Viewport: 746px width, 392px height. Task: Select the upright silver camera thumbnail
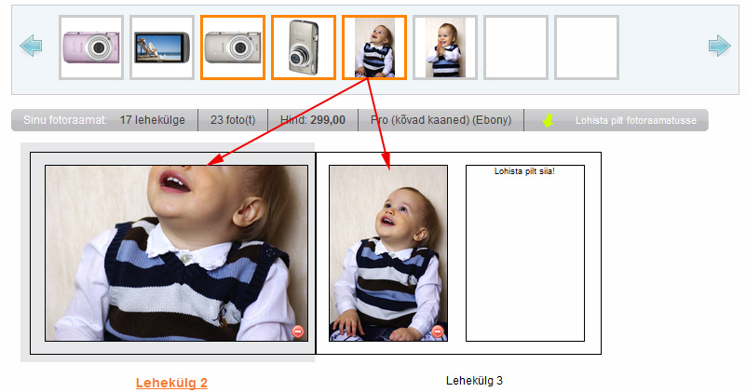coord(304,47)
